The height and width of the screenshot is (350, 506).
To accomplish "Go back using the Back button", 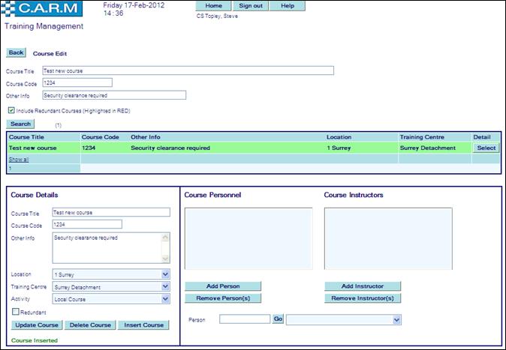I will (x=16, y=53).
